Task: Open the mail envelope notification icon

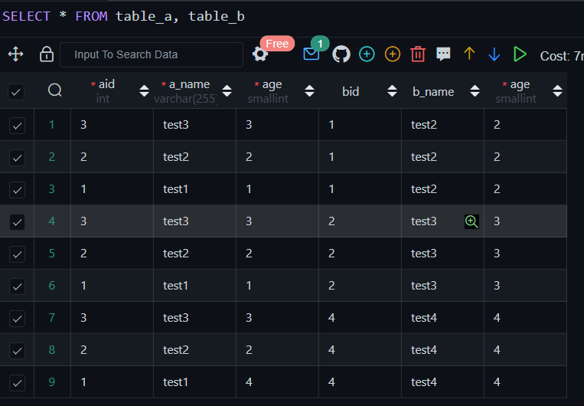Action: (x=311, y=54)
